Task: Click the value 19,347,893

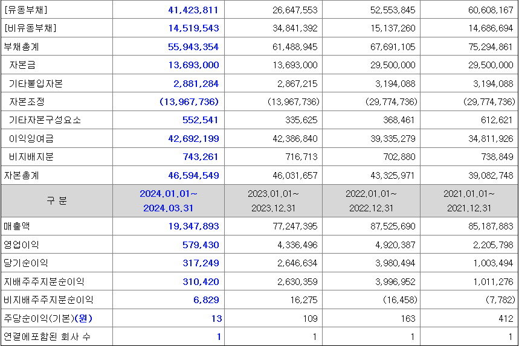Action: click(x=193, y=226)
